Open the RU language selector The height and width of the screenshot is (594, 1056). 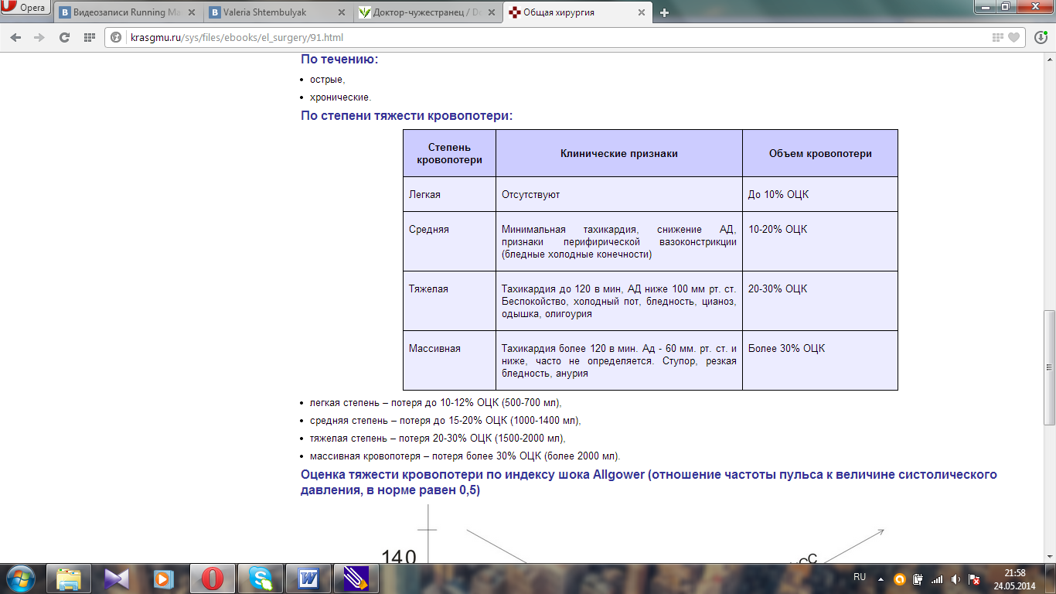click(859, 578)
